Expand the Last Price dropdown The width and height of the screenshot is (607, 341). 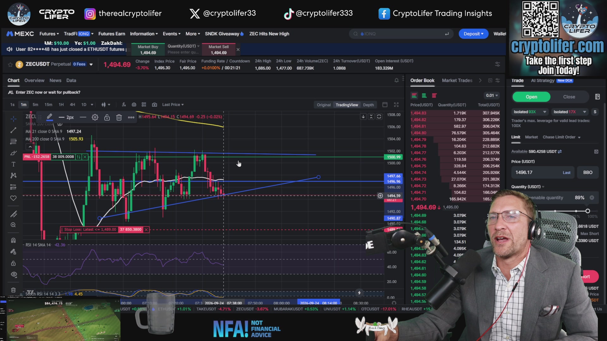point(173,105)
